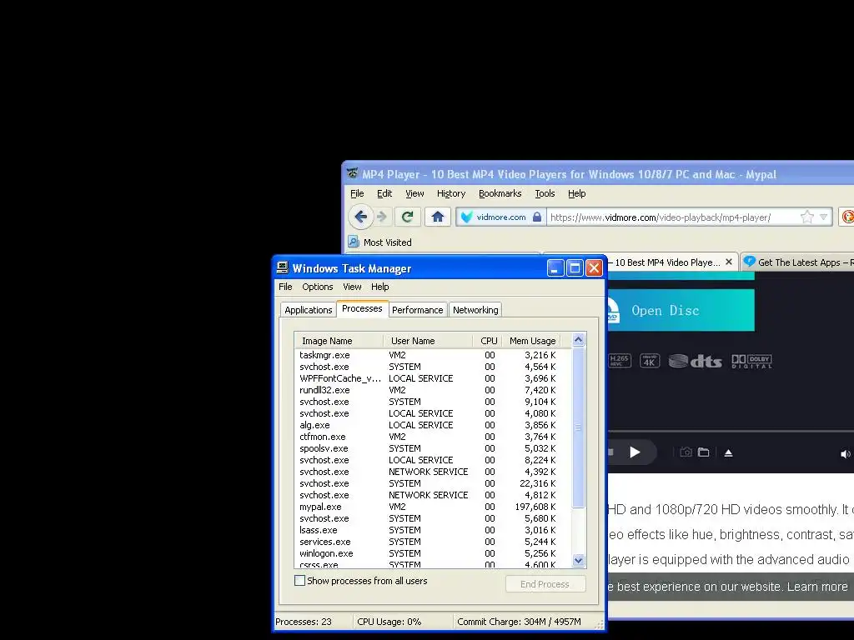Play the video in the web player
The image size is (854, 640).
(635, 452)
